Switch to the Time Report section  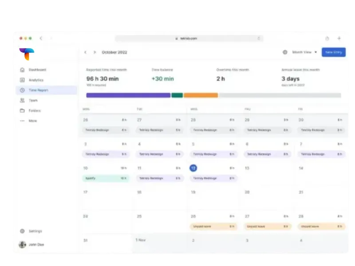[x=38, y=90]
